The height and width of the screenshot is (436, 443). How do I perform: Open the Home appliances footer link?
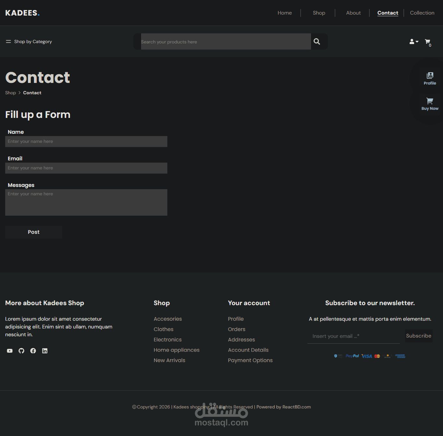click(176, 350)
